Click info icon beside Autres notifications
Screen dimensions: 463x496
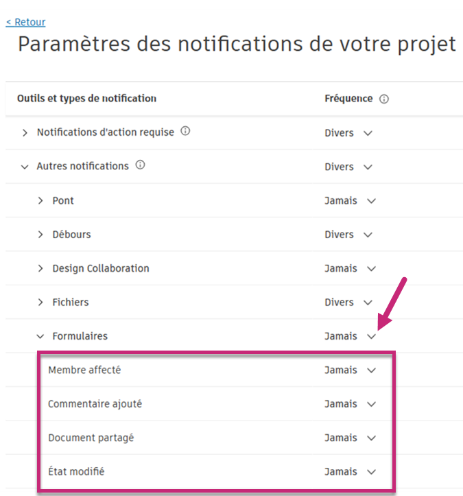pyautogui.click(x=140, y=165)
